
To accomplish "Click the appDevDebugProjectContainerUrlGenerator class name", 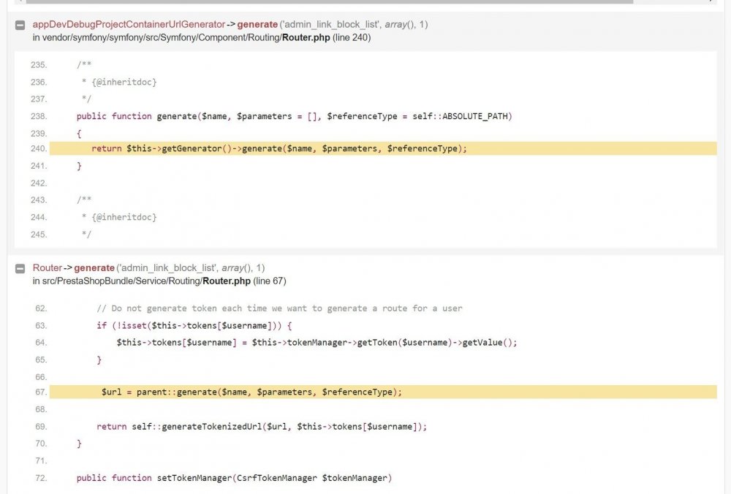I will point(129,24).
